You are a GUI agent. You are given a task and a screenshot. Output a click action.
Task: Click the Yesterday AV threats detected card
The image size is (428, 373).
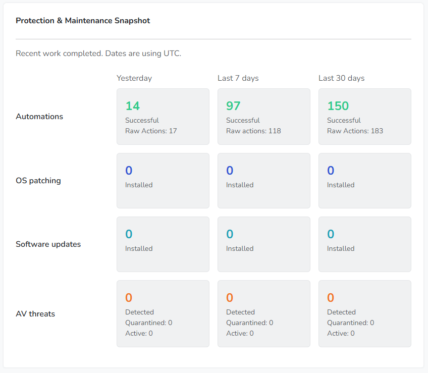(163, 313)
